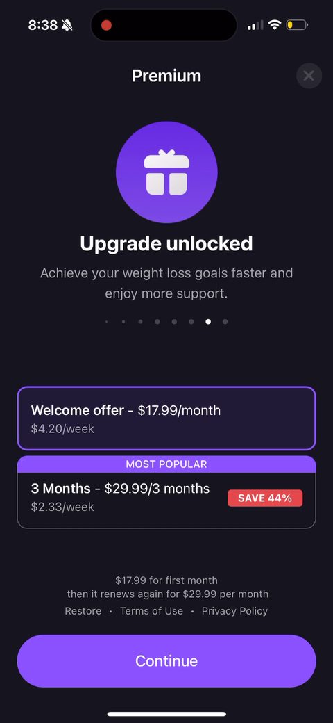The height and width of the screenshot is (723, 333).
Task: Dismiss the Premium screen with X
Action: click(x=309, y=76)
